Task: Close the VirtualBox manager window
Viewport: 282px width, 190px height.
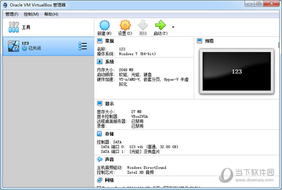Action: [271, 4]
